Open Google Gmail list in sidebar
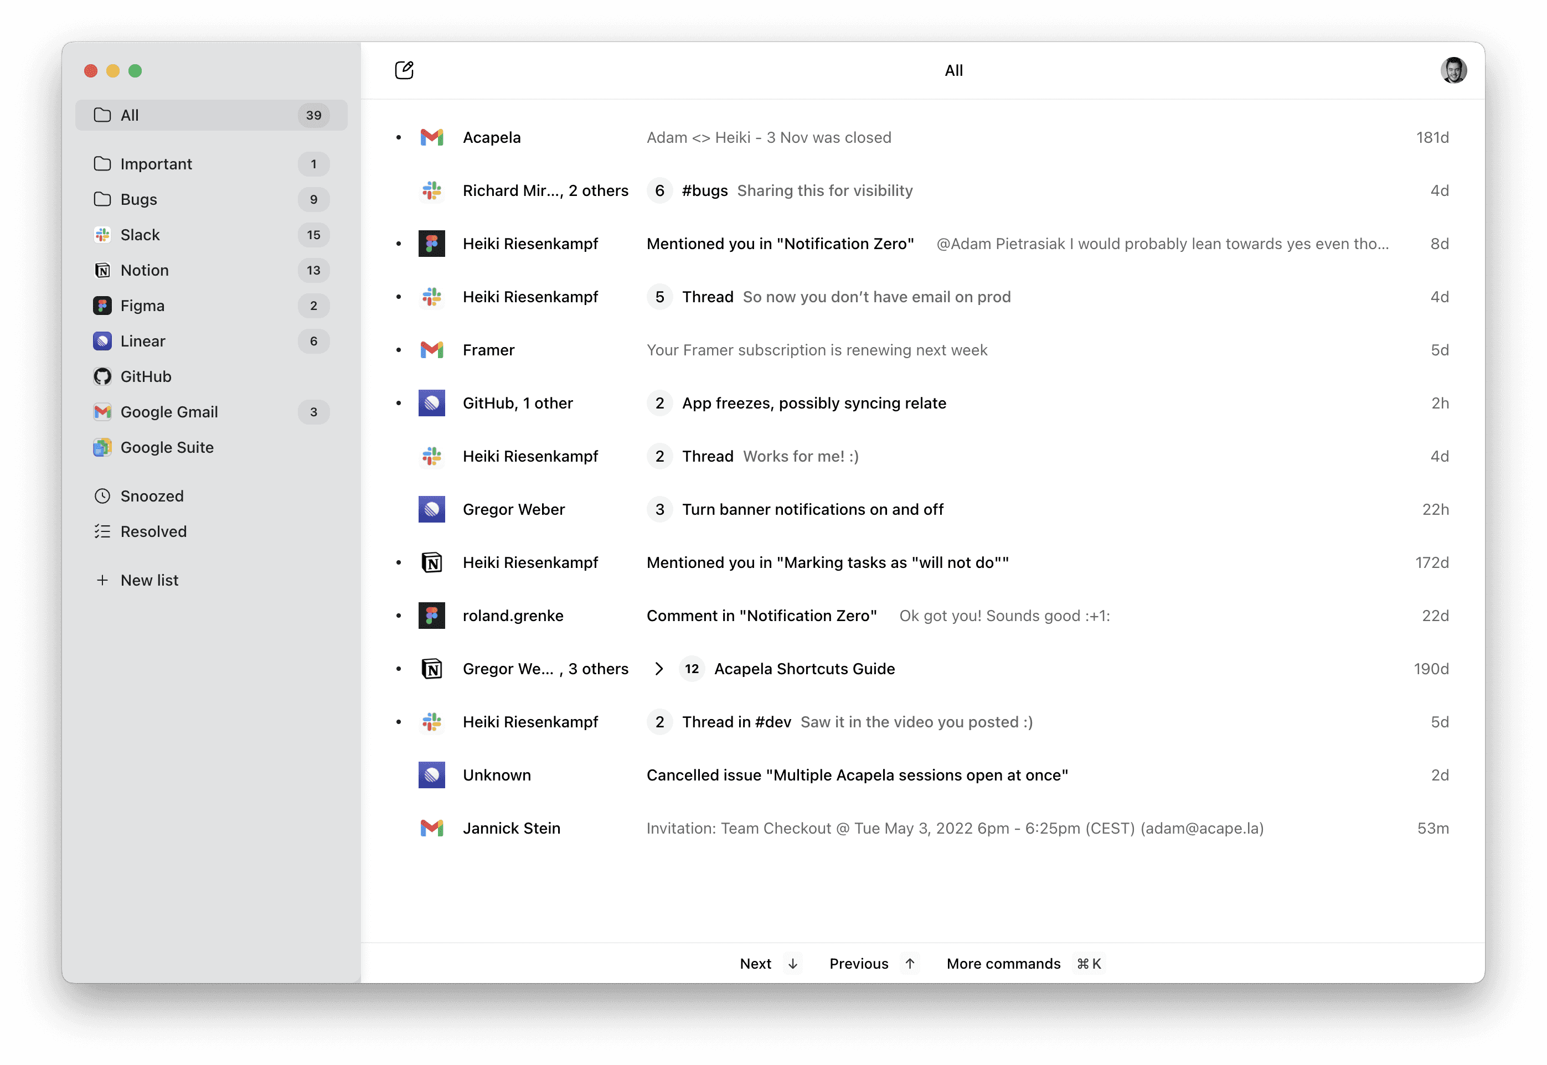This screenshot has height=1065, width=1547. pos(169,412)
